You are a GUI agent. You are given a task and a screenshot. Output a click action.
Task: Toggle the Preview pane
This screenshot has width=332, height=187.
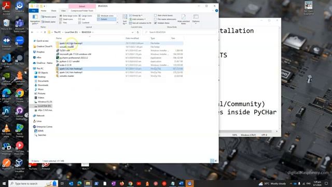[48, 17]
